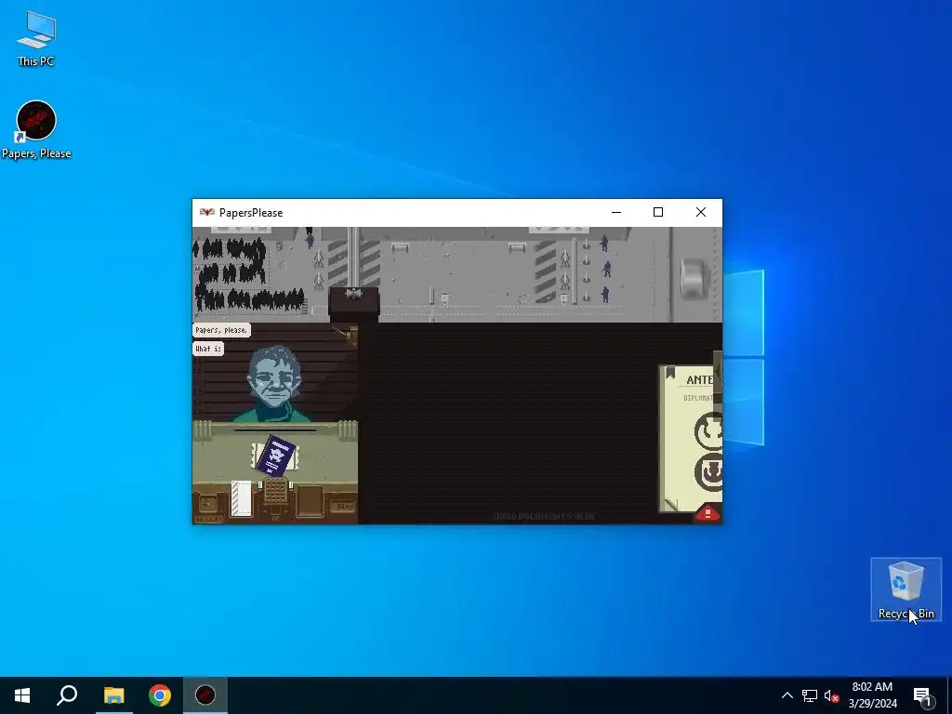Click the "Papers, please." speech bubble
This screenshot has width=952, height=714.
click(x=221, y=330)
